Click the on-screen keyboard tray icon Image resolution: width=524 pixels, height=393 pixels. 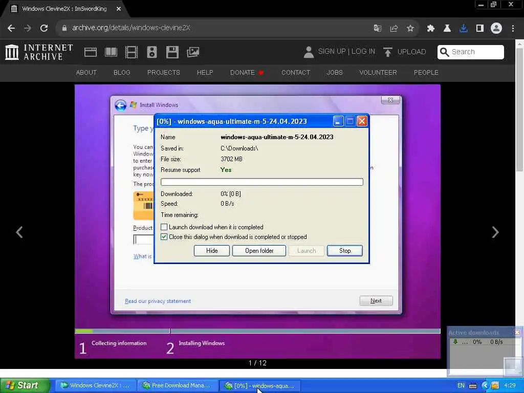(473, 386)
